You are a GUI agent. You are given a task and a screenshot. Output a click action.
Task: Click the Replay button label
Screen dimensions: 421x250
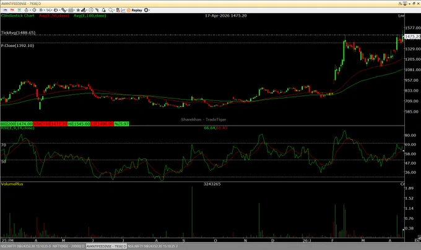click(x=137, y=10)
